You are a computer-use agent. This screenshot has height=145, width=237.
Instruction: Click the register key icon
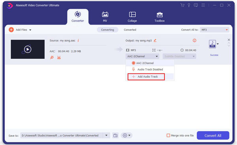click(189, 5)
